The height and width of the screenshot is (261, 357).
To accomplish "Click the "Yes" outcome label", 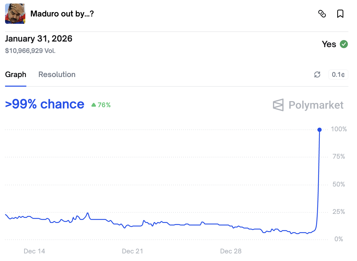I will point(329,44).
